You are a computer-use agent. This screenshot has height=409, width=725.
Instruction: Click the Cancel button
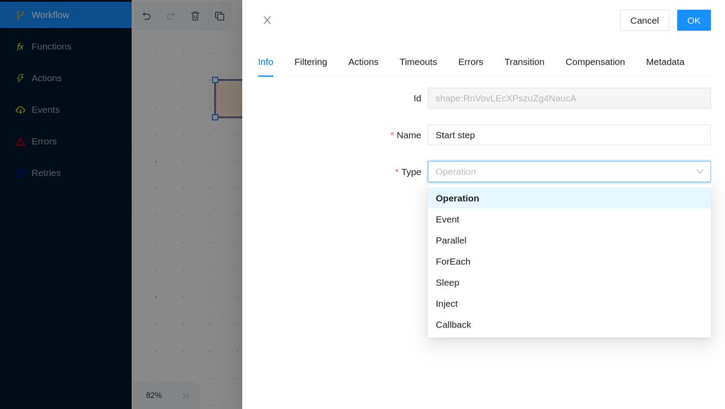645,20
